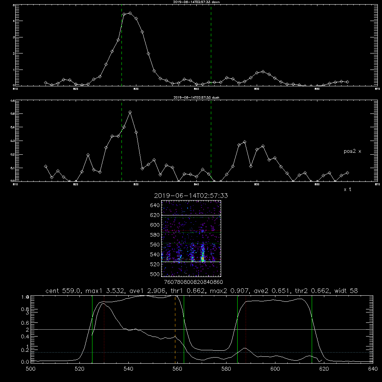Click the last green vertical line near 615

pos(312,329)
